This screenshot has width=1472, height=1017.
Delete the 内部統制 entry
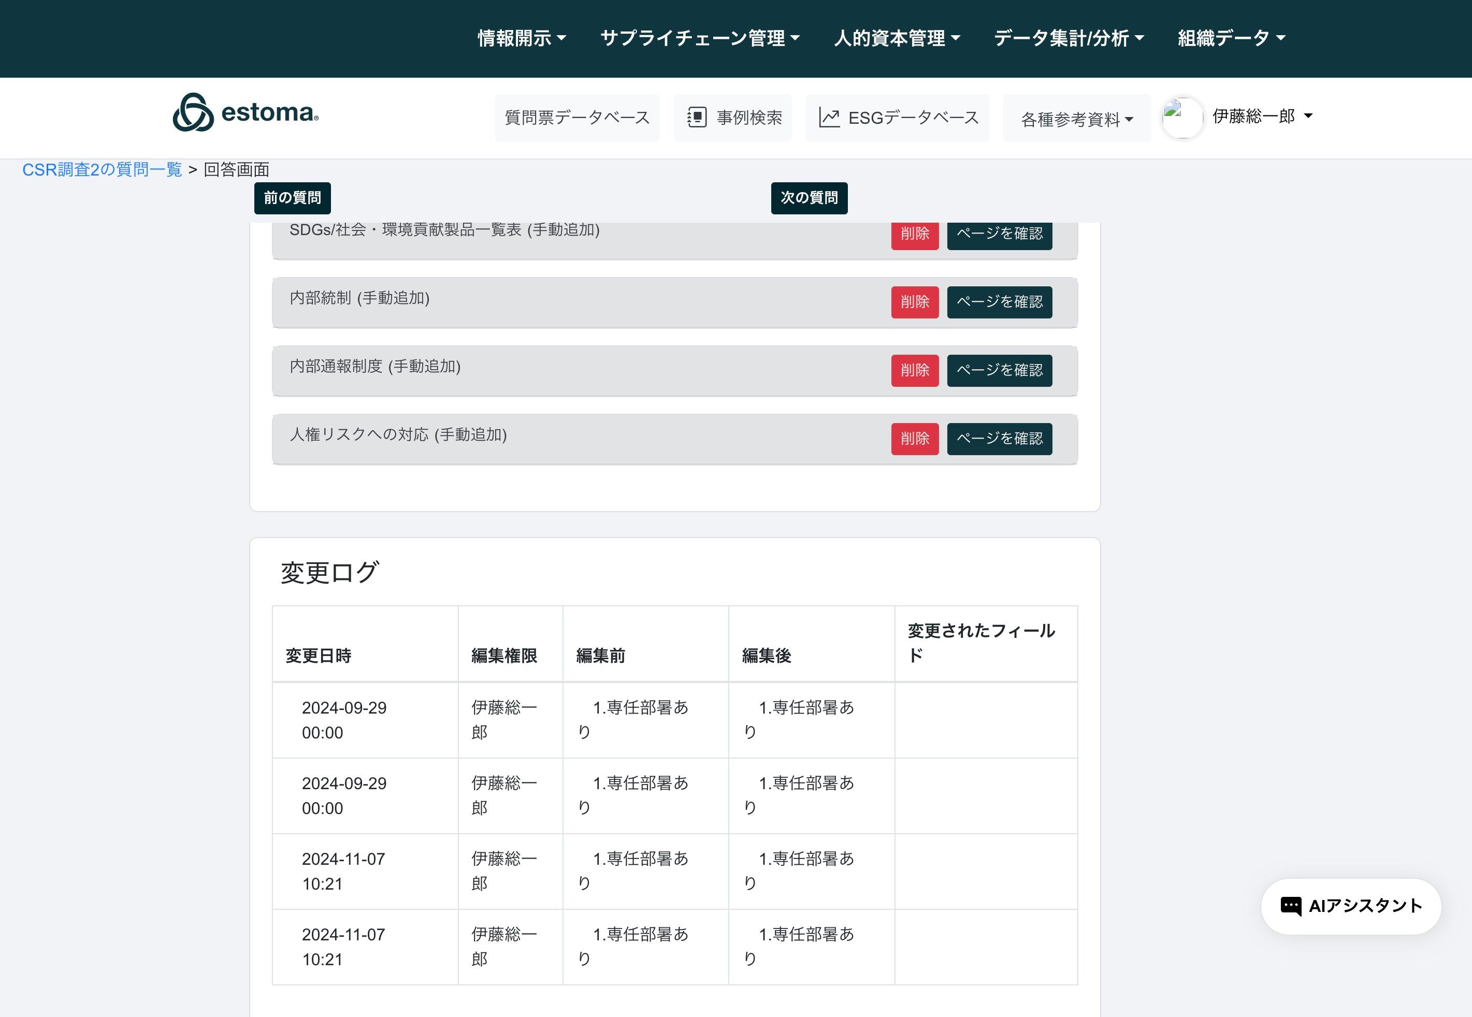[914, 301]
